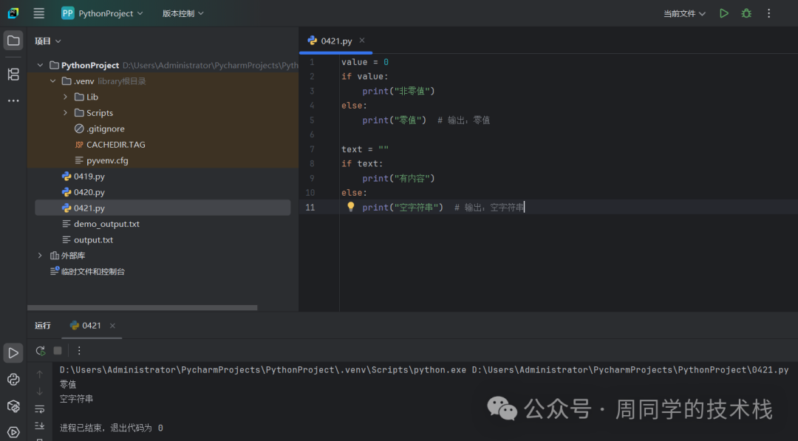Toggle the Project panel folder icon
The image size is (798, 441).
pos(13,41)
